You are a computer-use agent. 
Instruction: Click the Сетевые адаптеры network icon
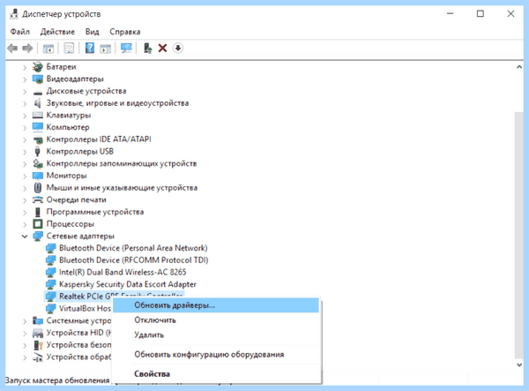pos(38,236)
